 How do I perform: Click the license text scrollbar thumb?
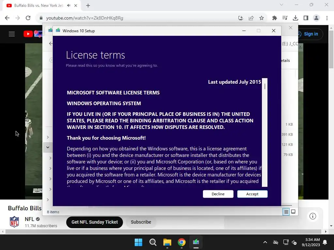click(265, 86)
